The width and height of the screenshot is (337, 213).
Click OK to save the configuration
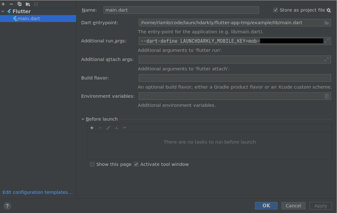pos(266,206)
